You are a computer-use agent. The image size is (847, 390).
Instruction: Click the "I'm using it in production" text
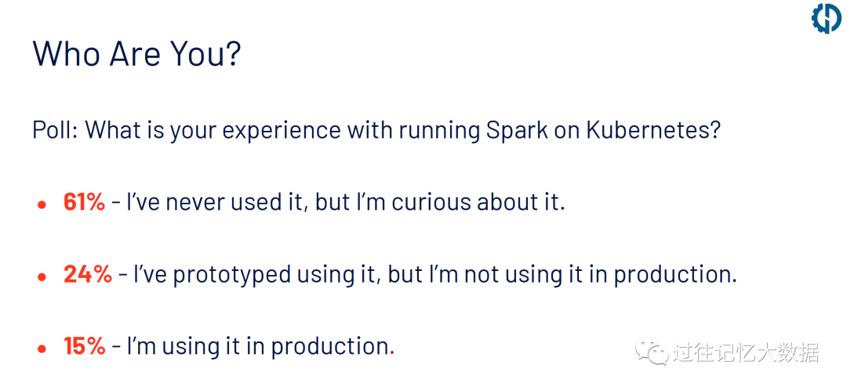pyautogui.click(x=258, y=346)
